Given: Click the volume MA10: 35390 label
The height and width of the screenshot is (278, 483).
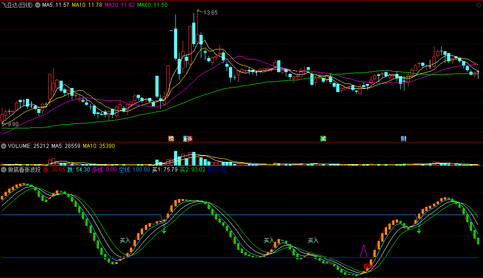Looking at the screenshot, I should 99,146.
